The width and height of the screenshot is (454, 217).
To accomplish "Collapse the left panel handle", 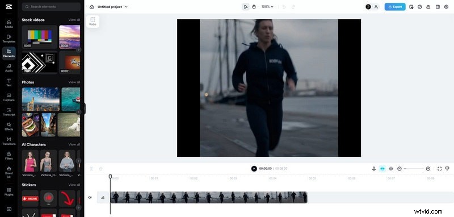I will pyautogui.click(x=85, y=108).
